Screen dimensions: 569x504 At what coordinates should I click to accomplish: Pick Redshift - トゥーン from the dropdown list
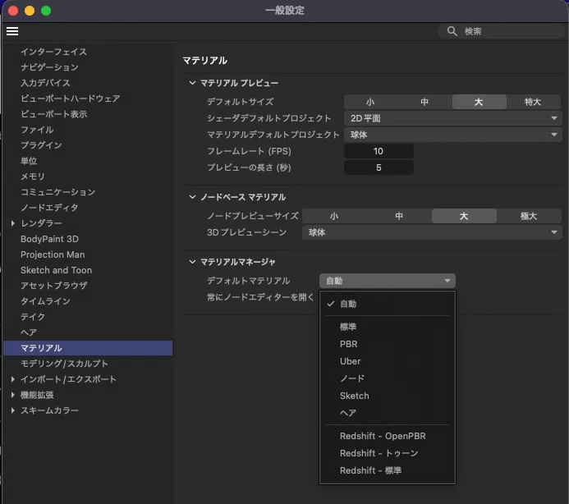379,453
